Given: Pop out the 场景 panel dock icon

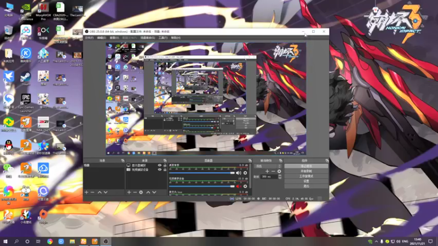Looking at the screenshot, I should (x=123, y=161).
